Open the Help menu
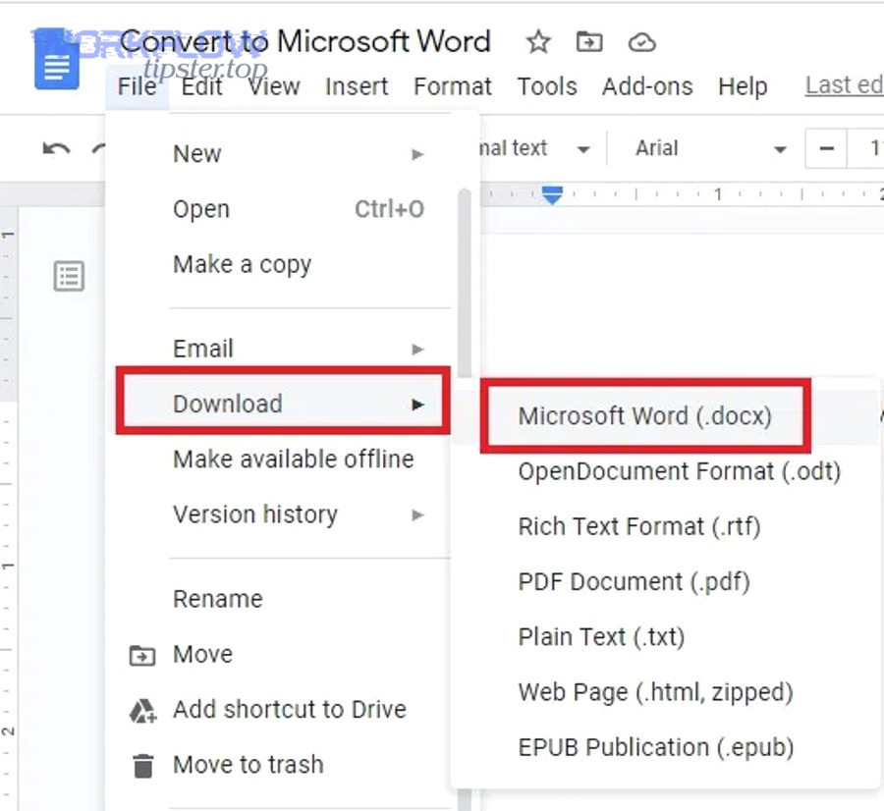Viewport: 884px width, 811px height. coord(743,86)
